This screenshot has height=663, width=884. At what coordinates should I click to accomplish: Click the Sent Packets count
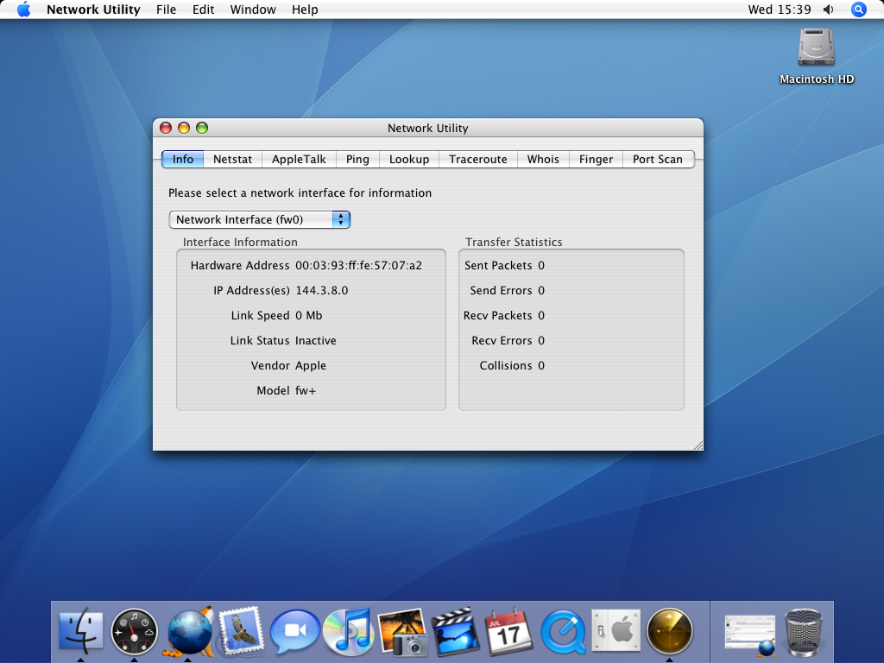point(541,266)
